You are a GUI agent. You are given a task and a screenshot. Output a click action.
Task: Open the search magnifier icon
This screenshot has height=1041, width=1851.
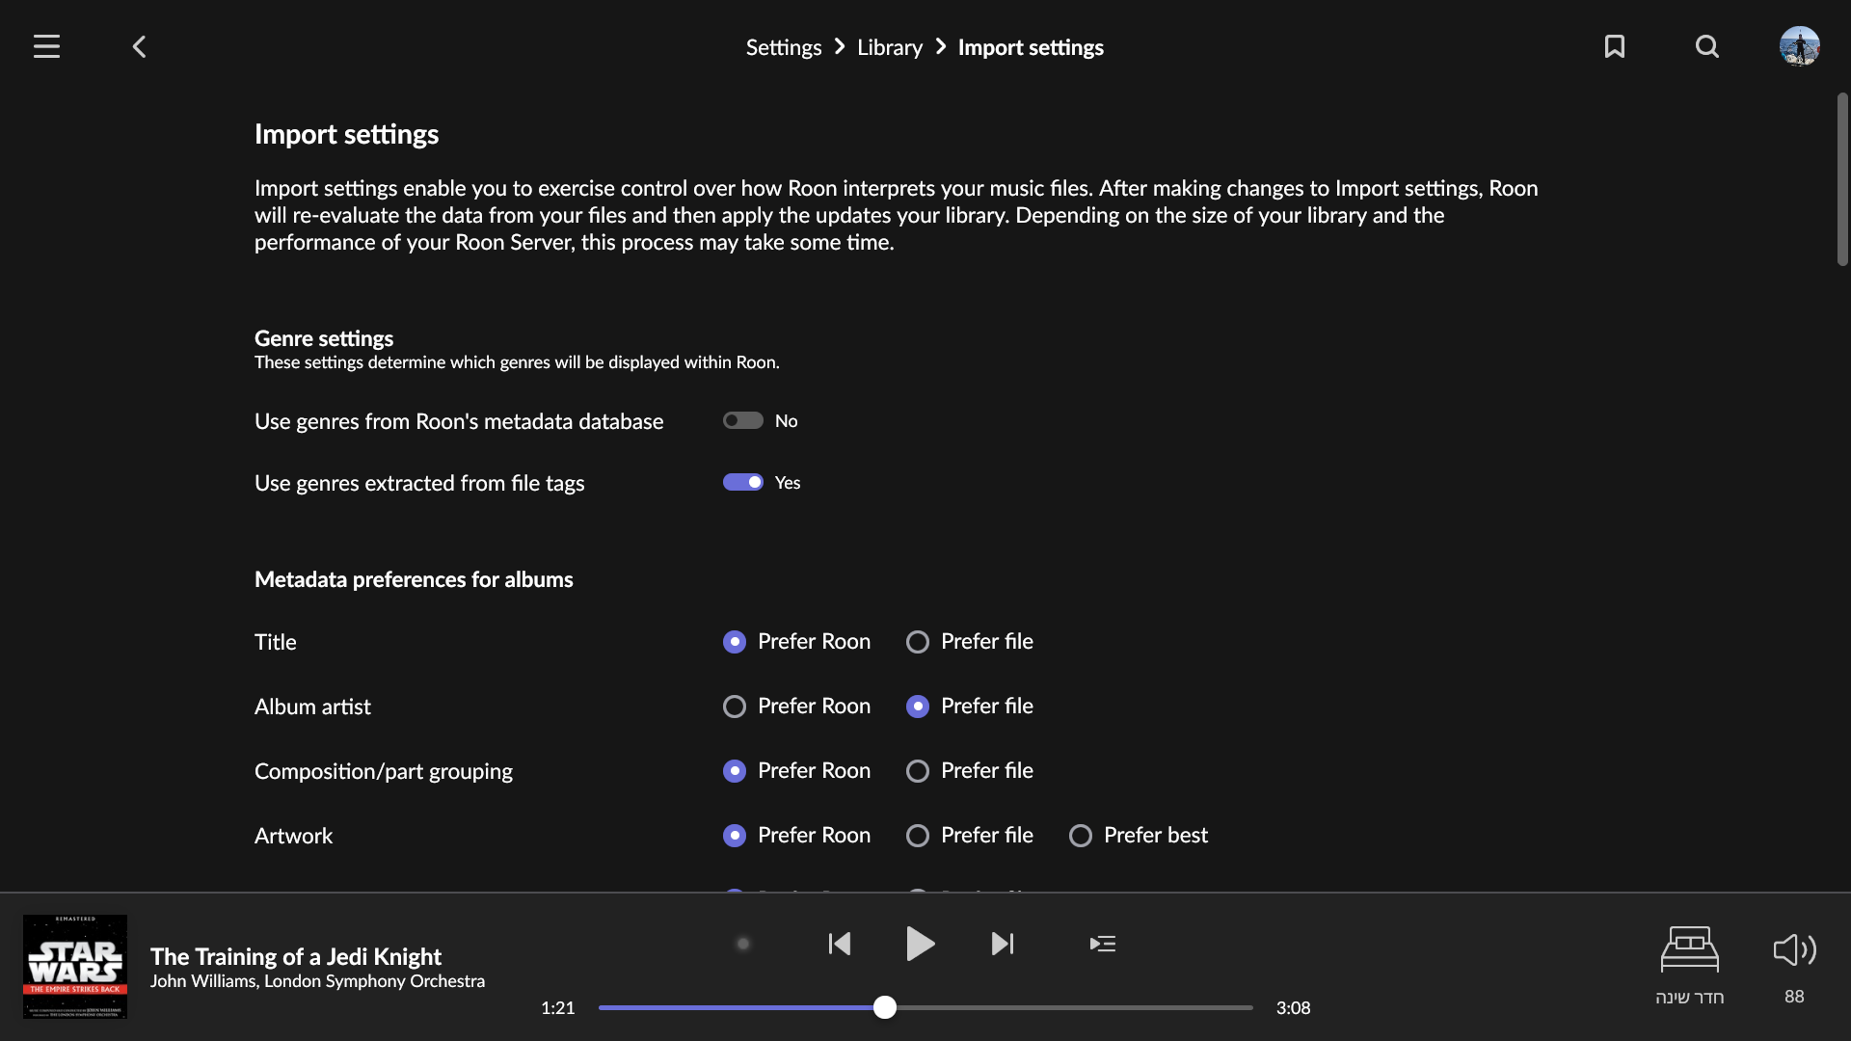(x=1707, y=46)
